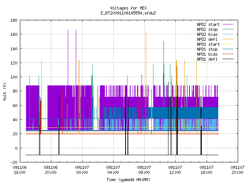Click the 100 y-axis tick label
Viewport: 245px width, 183px height.
tap(14, 77)
